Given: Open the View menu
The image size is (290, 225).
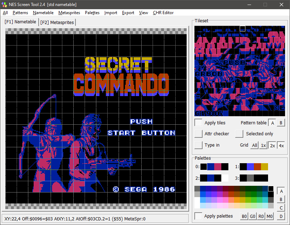Looking at the screenshot, I should tap(143, 13).
